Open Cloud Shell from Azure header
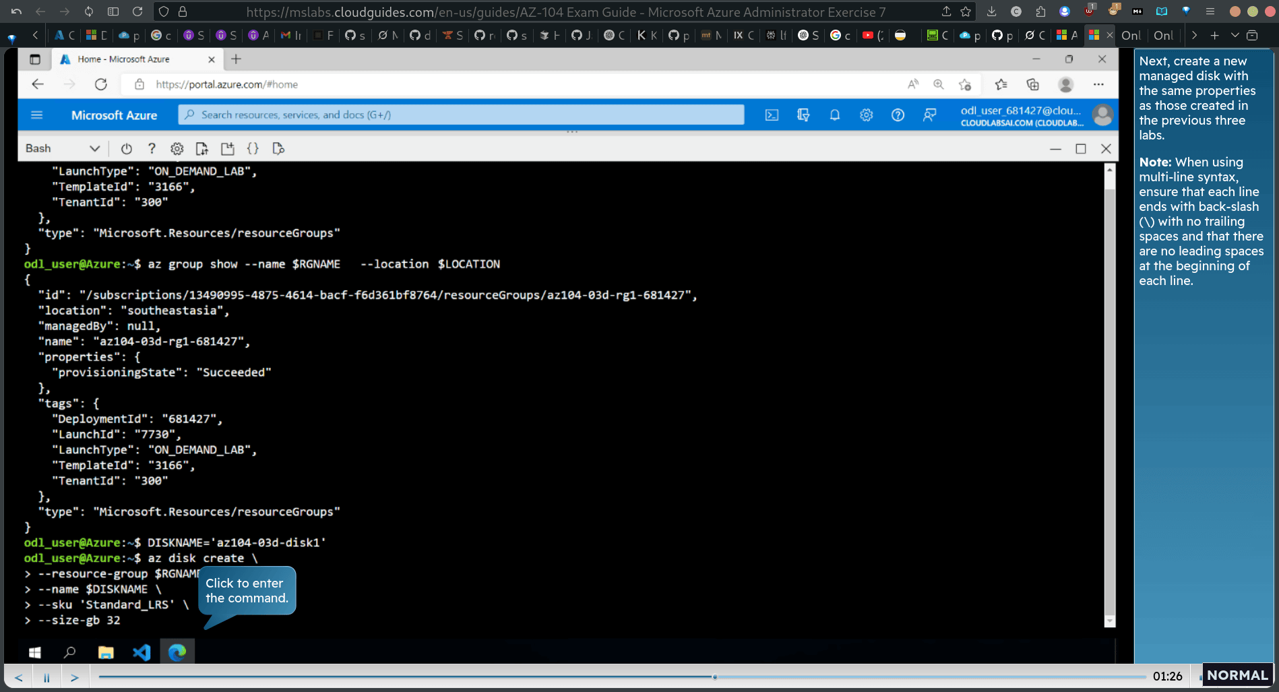The image size is (1279, 692). [772, 115]
